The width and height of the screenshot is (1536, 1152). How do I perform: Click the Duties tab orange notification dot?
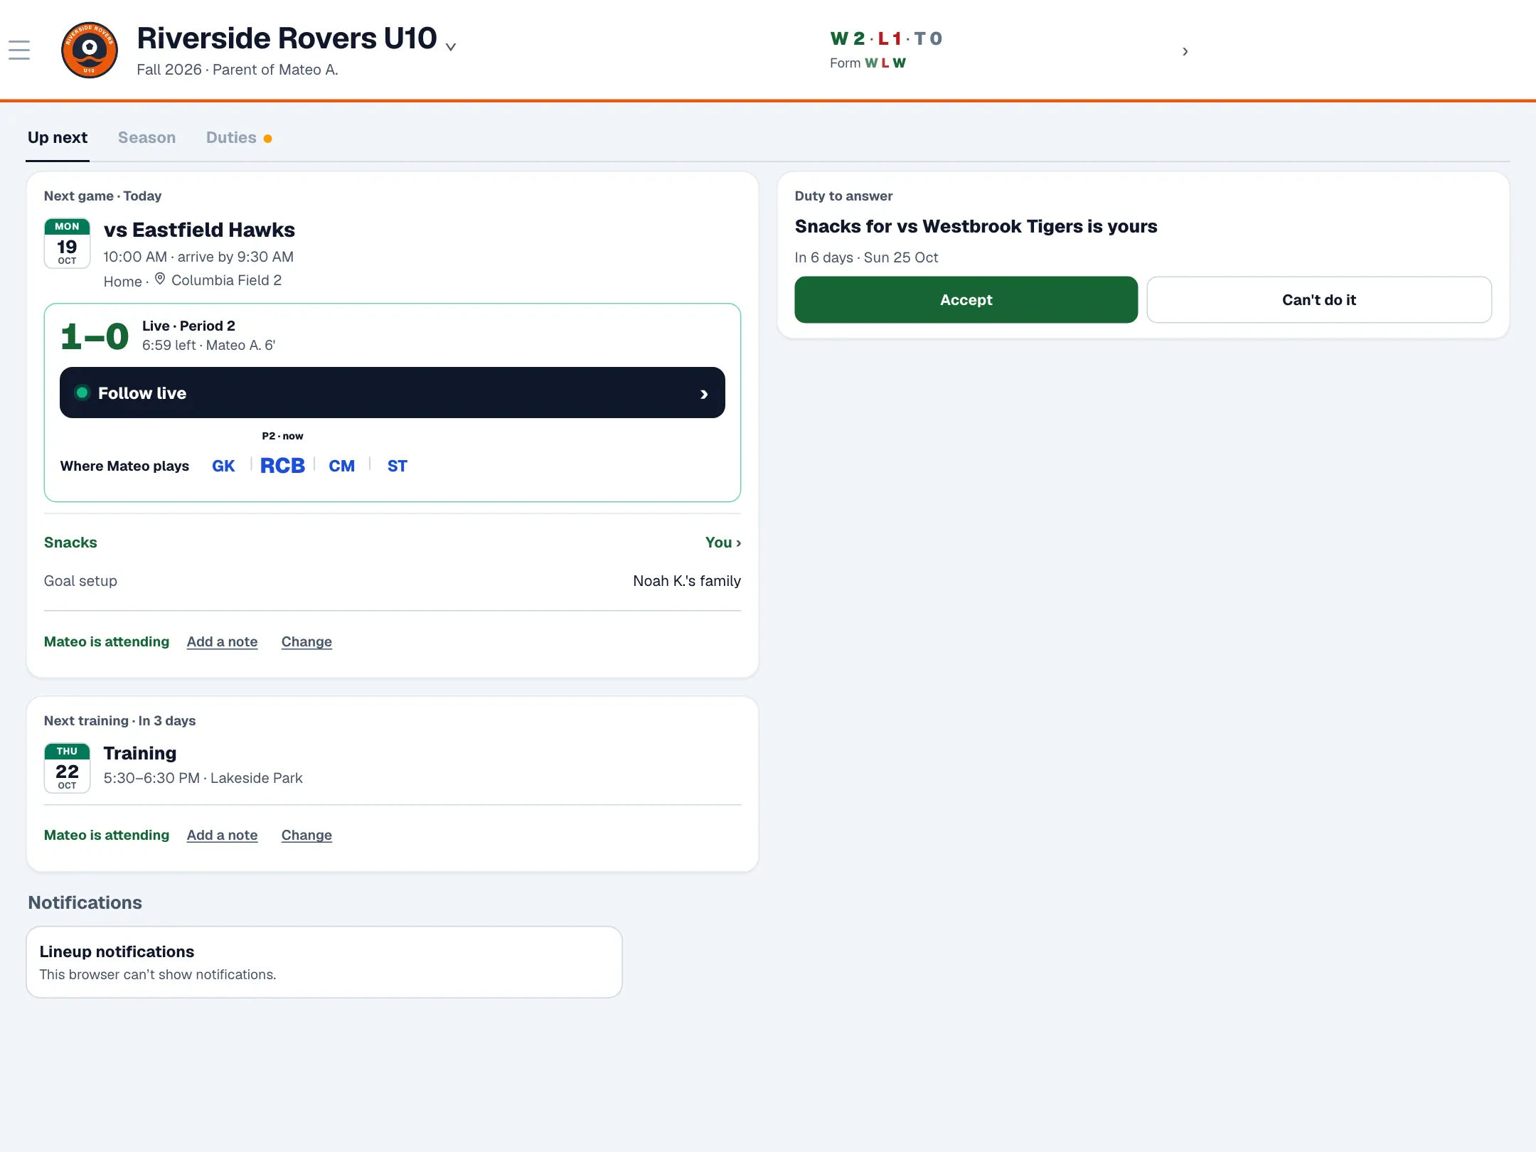267,139
